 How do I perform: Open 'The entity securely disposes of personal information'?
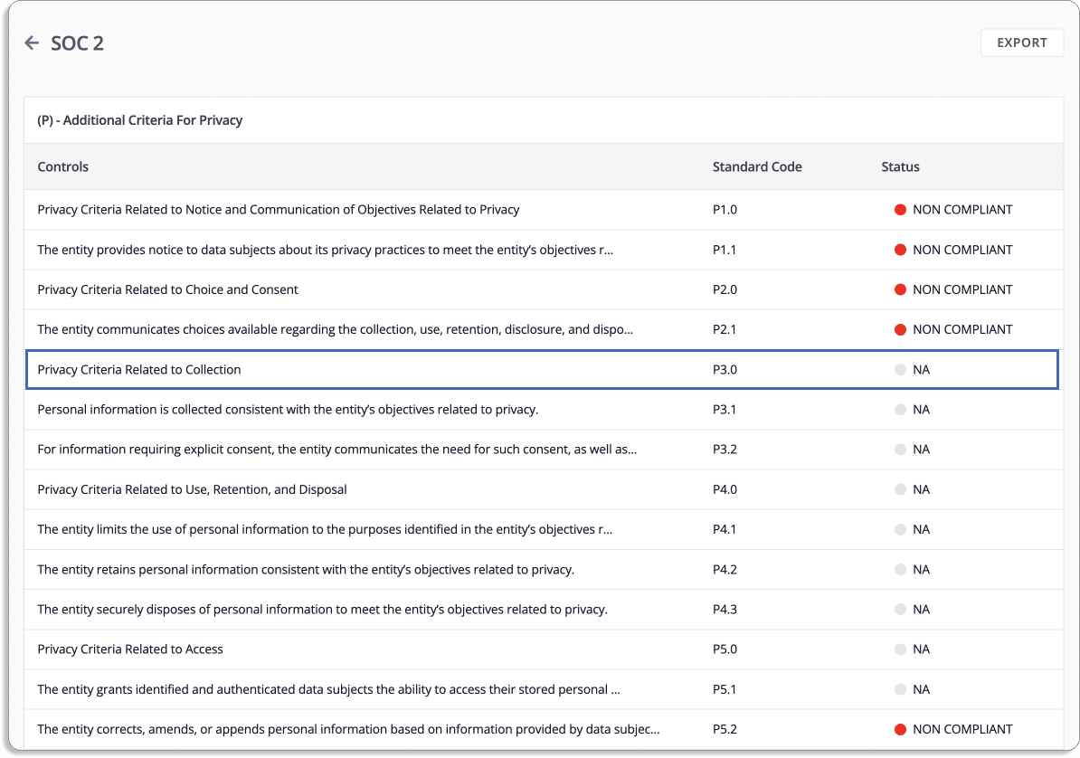click(322, 609)
